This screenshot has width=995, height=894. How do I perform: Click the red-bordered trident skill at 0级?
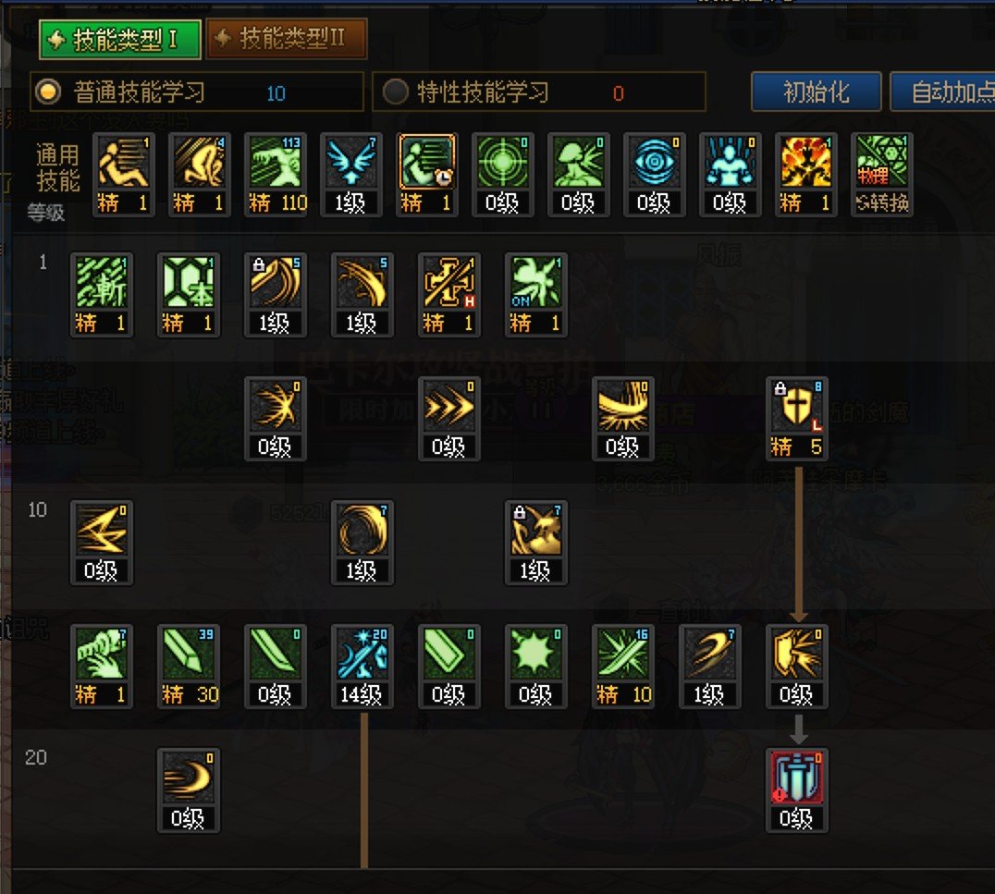(796, 790)
